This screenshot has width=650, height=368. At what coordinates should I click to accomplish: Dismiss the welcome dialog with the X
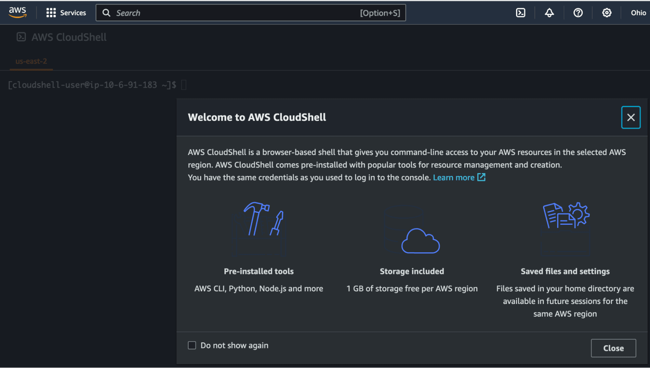click(630, 117)
